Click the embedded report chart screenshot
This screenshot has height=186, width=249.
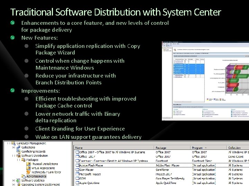(205, 81)
